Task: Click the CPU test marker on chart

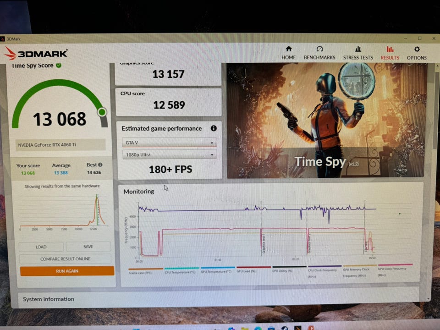Action: point(366,247)
